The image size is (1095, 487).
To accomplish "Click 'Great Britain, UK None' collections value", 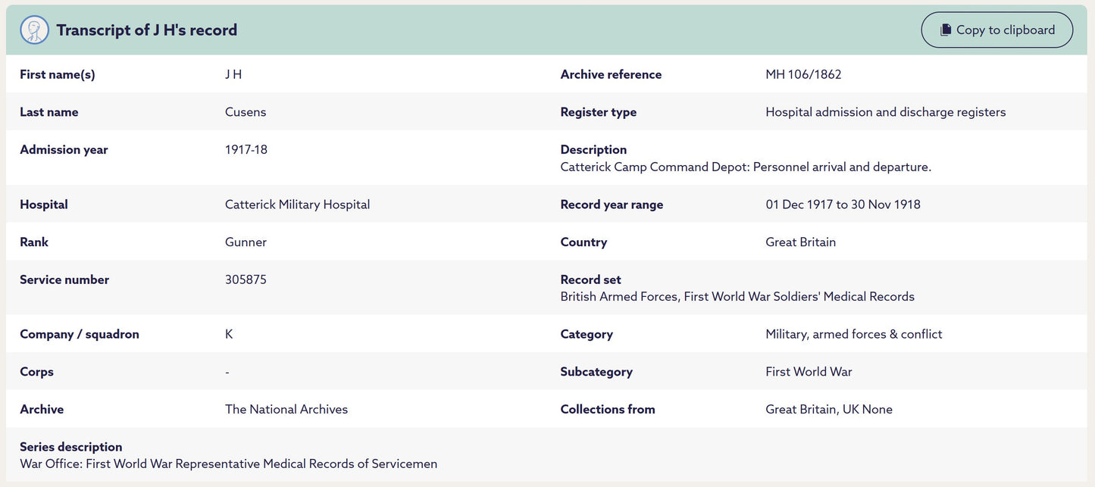I will pos(829,410).
